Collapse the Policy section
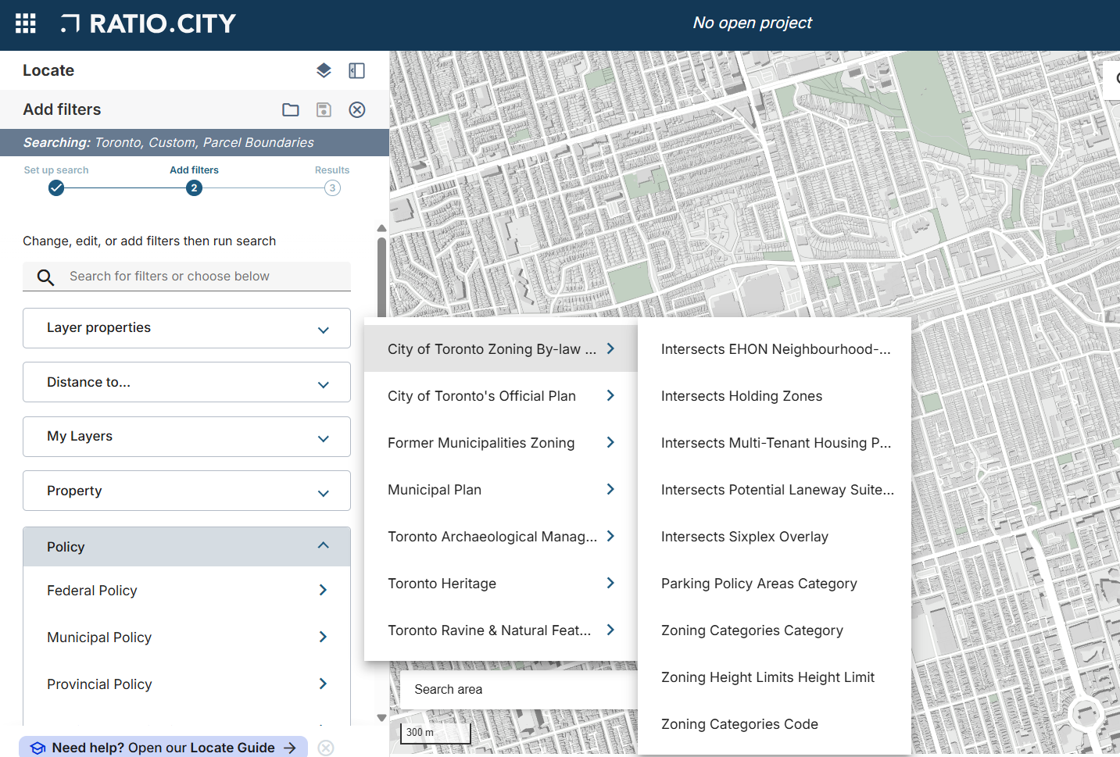 click(x=187, y=547)
